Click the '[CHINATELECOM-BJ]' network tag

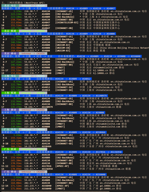pyautogui.click(x=67, y=22)
